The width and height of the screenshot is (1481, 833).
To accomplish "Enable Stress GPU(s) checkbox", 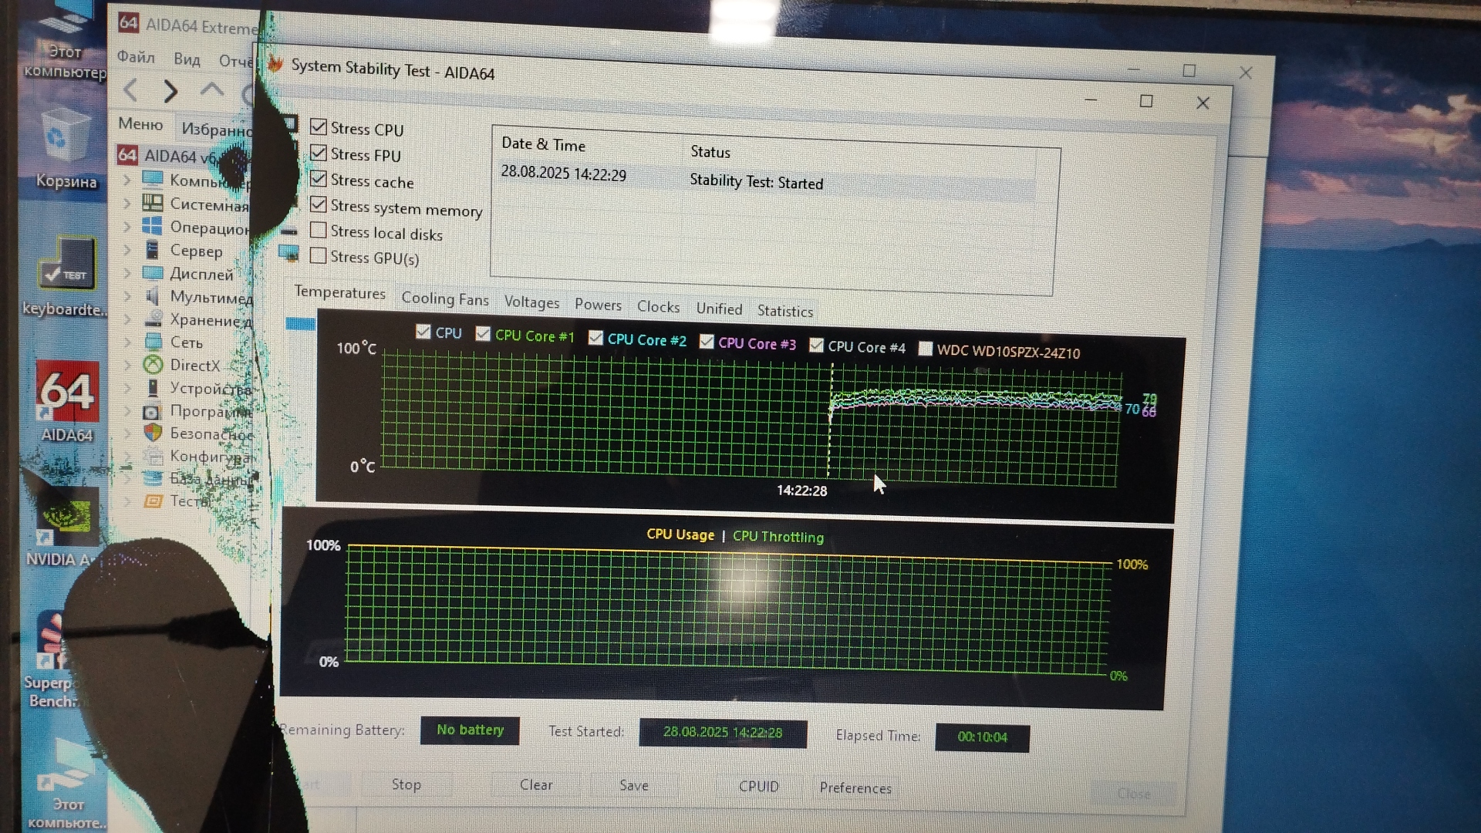I will [318, 255].
